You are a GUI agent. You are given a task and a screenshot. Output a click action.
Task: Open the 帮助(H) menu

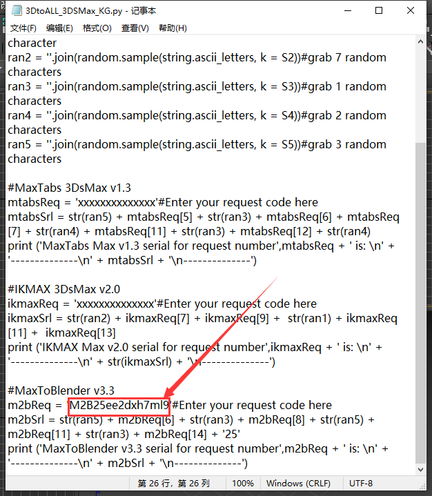(x=173, y=28)
